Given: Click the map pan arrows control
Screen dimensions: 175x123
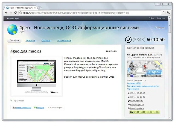Looking at the screenshot, I should tap(132, 66).
